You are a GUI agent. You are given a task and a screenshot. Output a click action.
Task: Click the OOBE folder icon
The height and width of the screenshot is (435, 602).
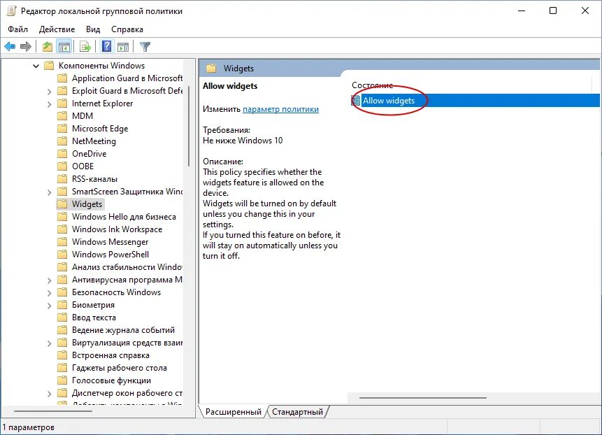coord(62,166)
